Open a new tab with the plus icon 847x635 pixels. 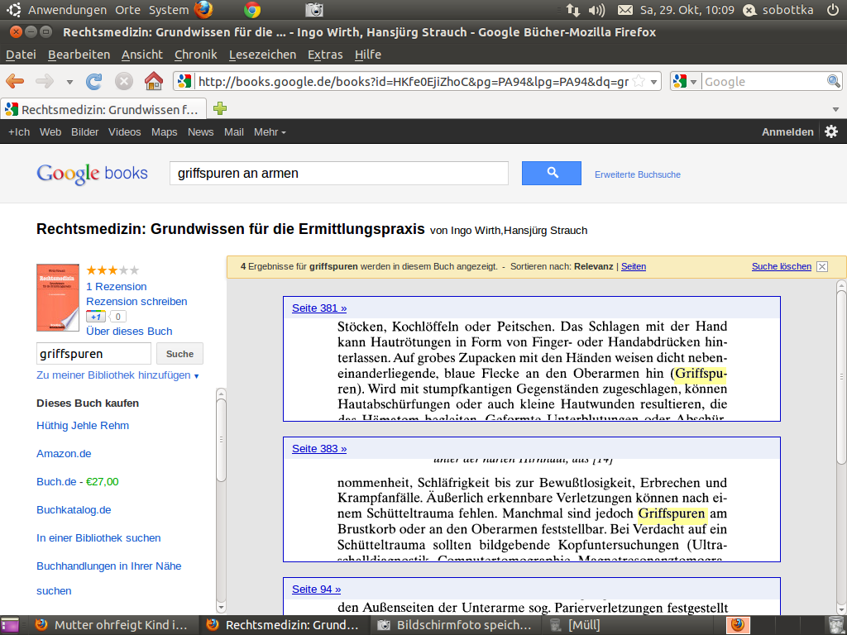[220, 108]
